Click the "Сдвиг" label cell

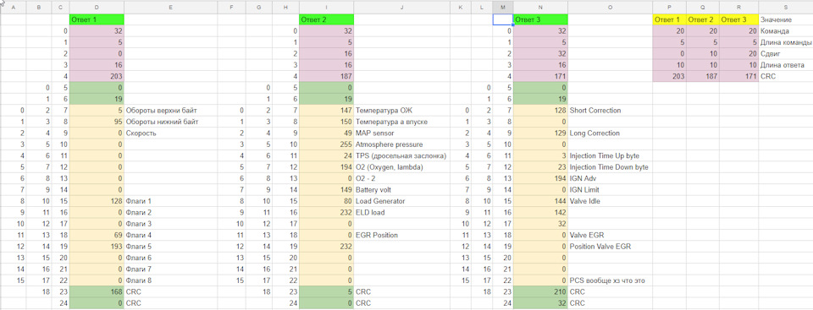(x=785, y=54)
